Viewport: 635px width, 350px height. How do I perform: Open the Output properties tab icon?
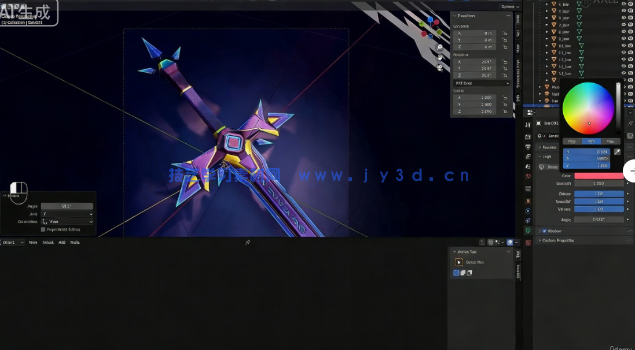[x=528, y=147]
